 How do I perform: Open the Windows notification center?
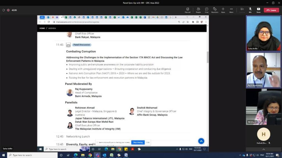click(x=278, y=155)
